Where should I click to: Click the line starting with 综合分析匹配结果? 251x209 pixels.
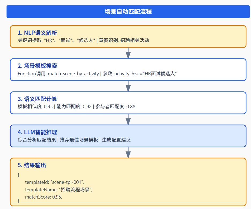coord(74,140)
